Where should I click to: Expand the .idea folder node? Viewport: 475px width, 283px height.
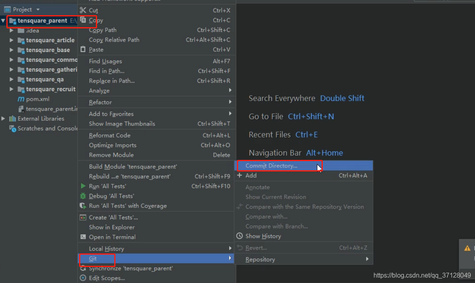tap(11, 30)
